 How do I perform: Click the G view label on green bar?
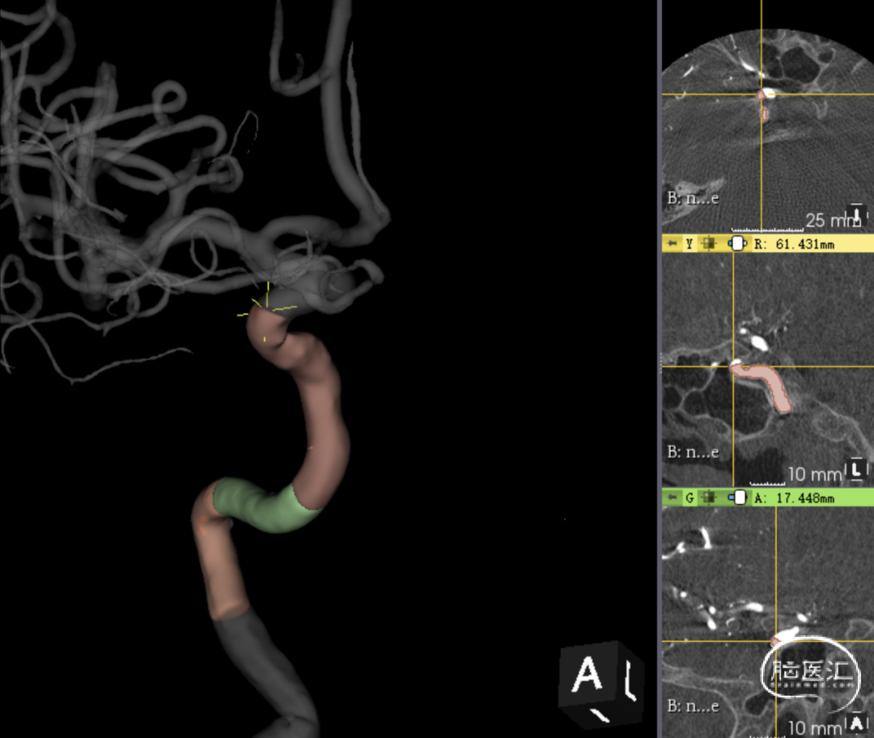pos(690,498)
